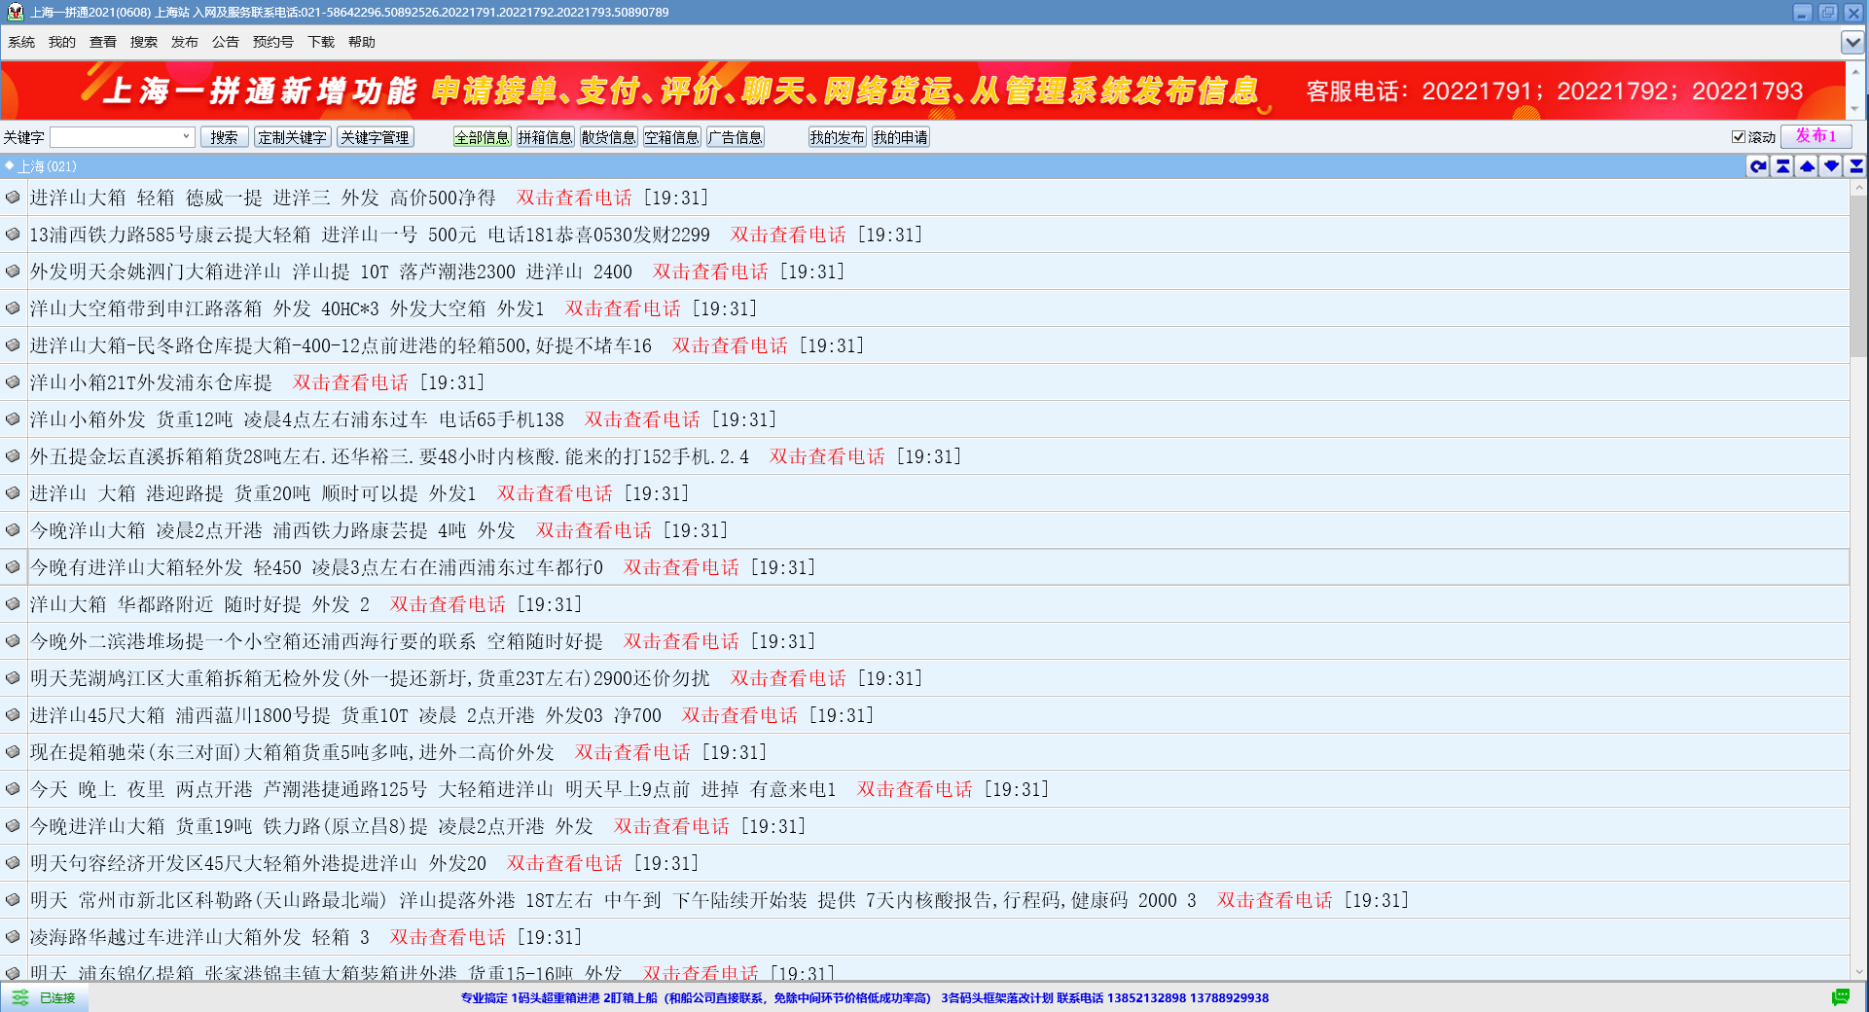This screenshot has width=1869, height=1012.
Task: Uncheck the 滚动 checkbox
Action: pos(1738,137)
